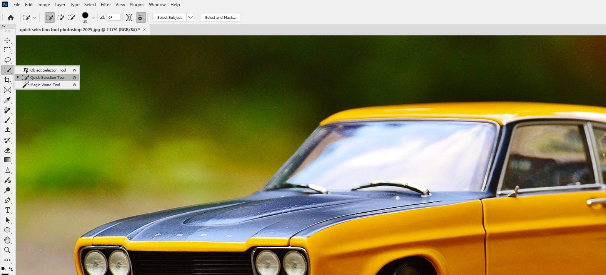Screen dimensions: 606x275
Task: Open the tool preset picker arrow
Action: point(35,18)
